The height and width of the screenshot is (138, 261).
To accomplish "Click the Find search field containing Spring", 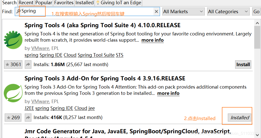I will [87, 11].
